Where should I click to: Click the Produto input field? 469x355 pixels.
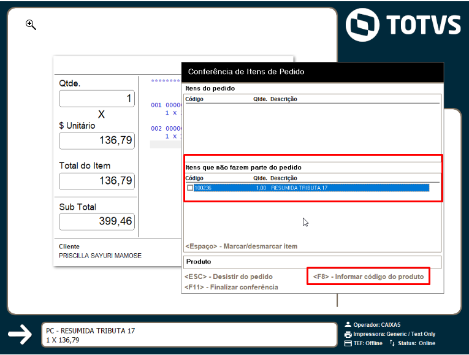coord(312,262)
